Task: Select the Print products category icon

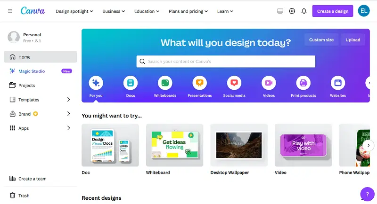Action: (303, 83)
